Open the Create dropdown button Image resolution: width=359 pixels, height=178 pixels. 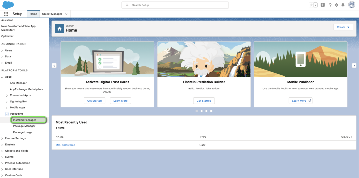click(343, 27)
